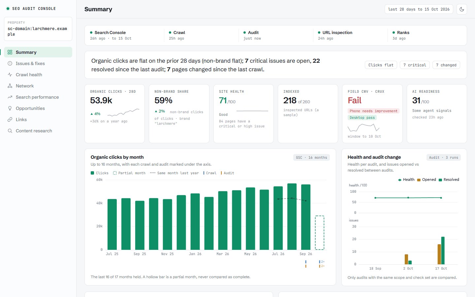Open the date range selector in the header

pyautogui.click(x=419, y=9)
